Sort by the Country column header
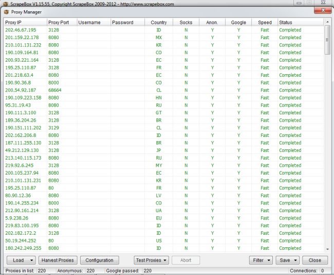The width and height of the screenshot is (334, 275). [159, 23]
